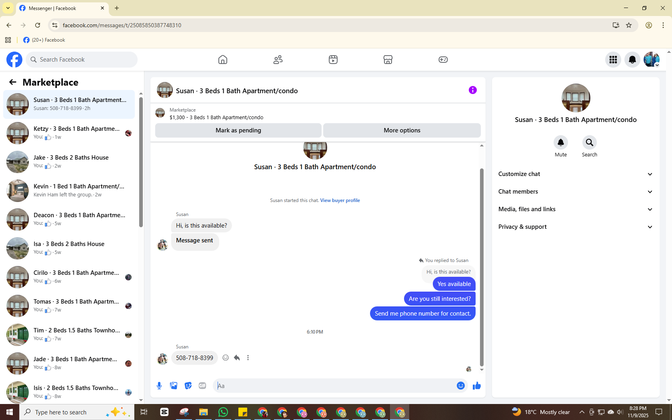Click the chat messages scrollbar
Screen dimensions: 672x420
pos(482,267)
